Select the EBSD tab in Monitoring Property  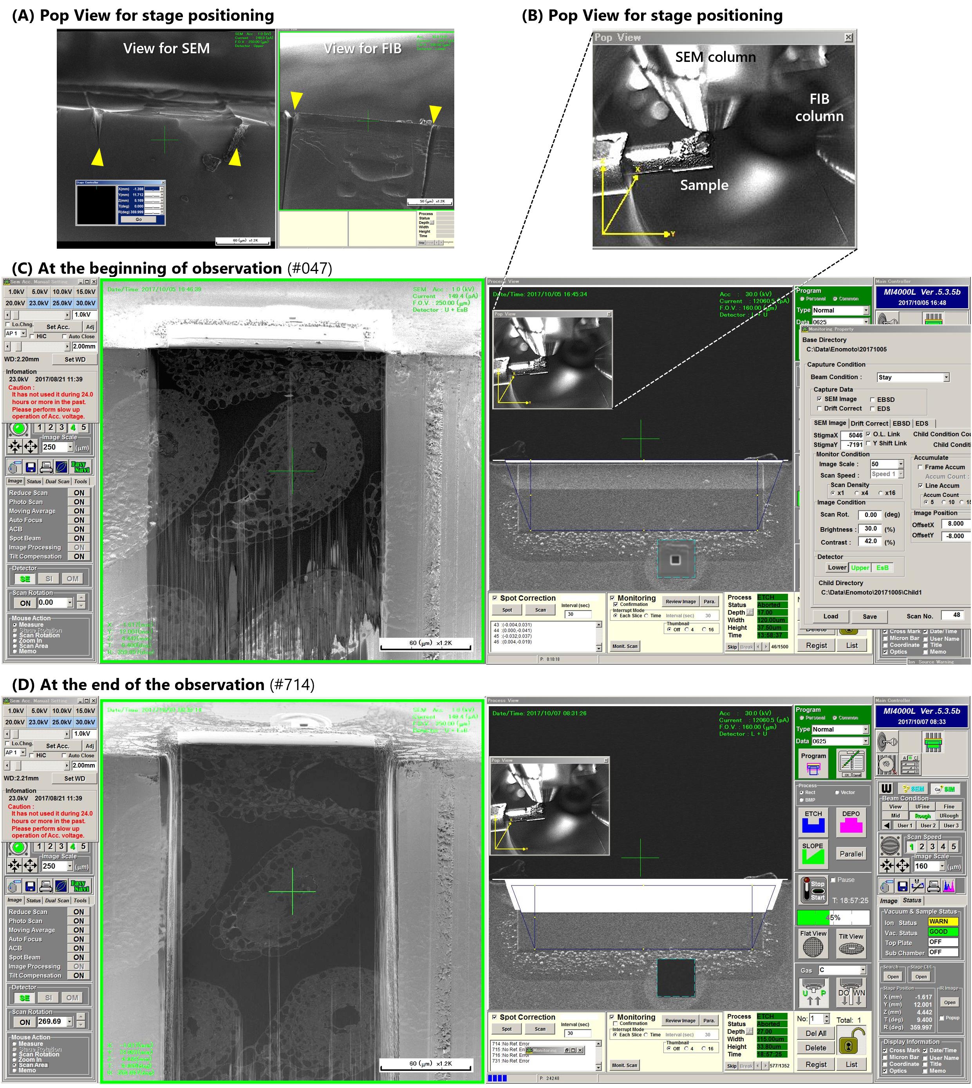[x=902, y=423]
